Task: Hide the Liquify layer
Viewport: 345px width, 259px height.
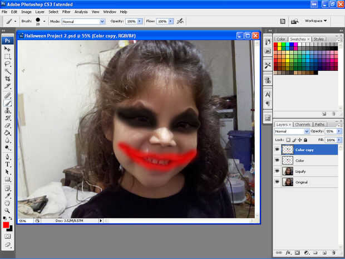Action: click(277, 171)
